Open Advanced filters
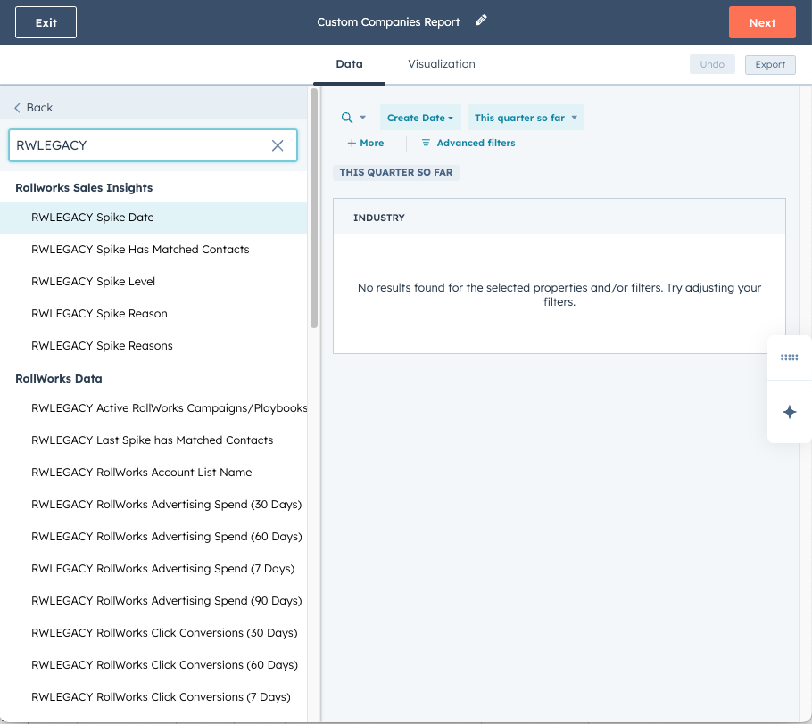This screenshot has width=812, height=724. 468,143
